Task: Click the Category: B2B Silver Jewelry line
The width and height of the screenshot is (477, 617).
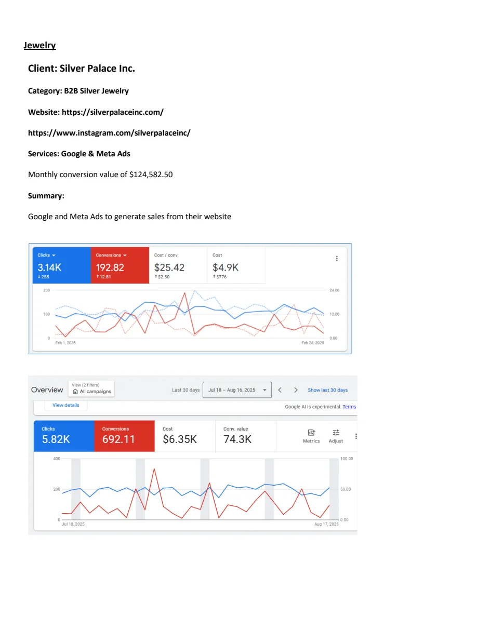Action: pos(78,91)
